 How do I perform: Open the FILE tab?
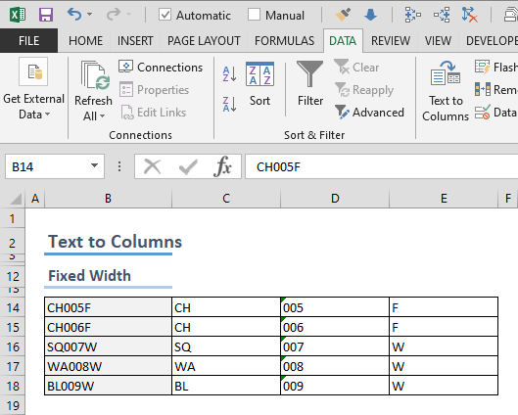pos(28,40)
